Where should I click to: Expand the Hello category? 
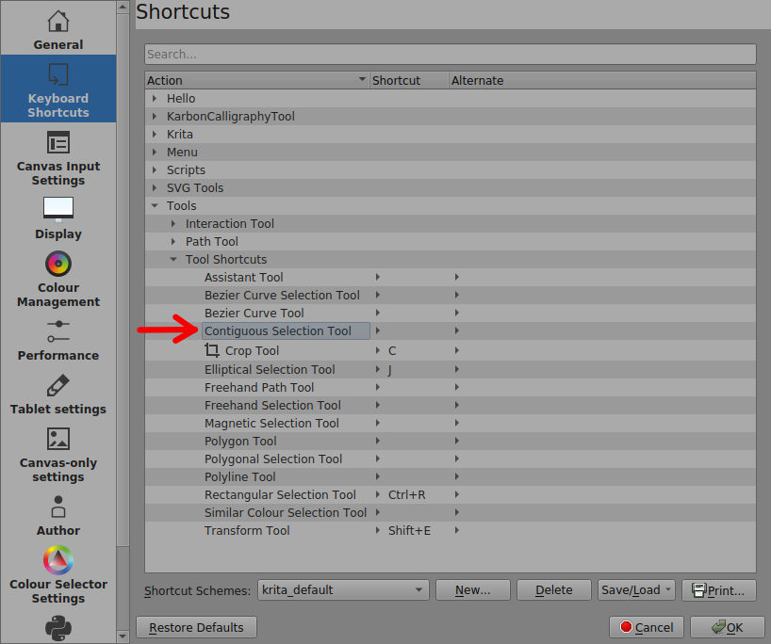click(x=155, y=98)
